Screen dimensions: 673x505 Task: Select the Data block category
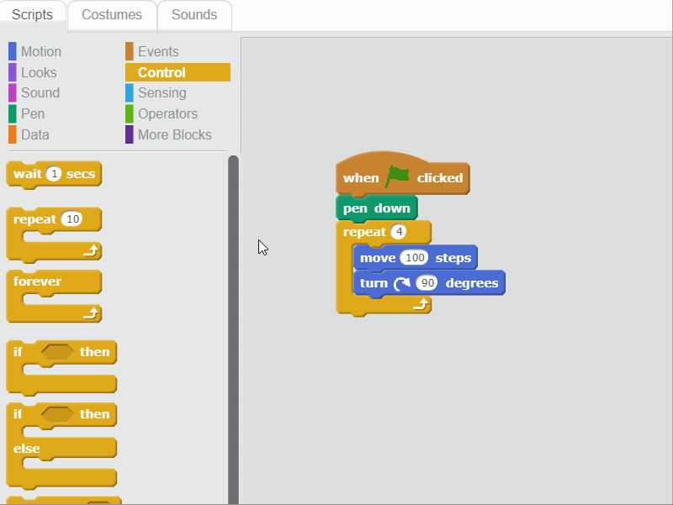[34, 134]
